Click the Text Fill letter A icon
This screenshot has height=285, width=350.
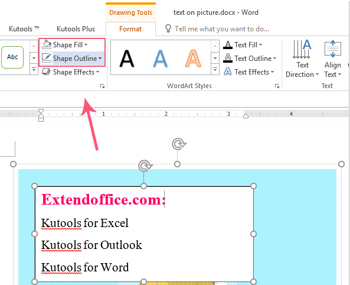pos(228,45)
